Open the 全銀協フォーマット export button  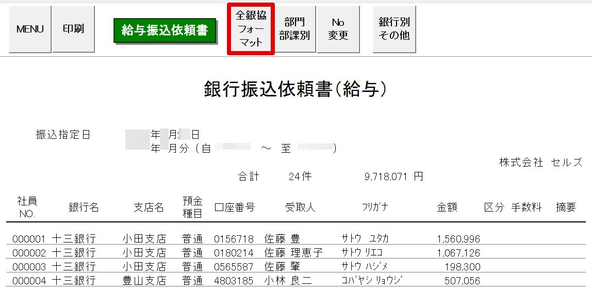[x=251, y=29]
